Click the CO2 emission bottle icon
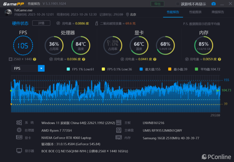Viewport: 234px width, 162px height. [97, 23]
